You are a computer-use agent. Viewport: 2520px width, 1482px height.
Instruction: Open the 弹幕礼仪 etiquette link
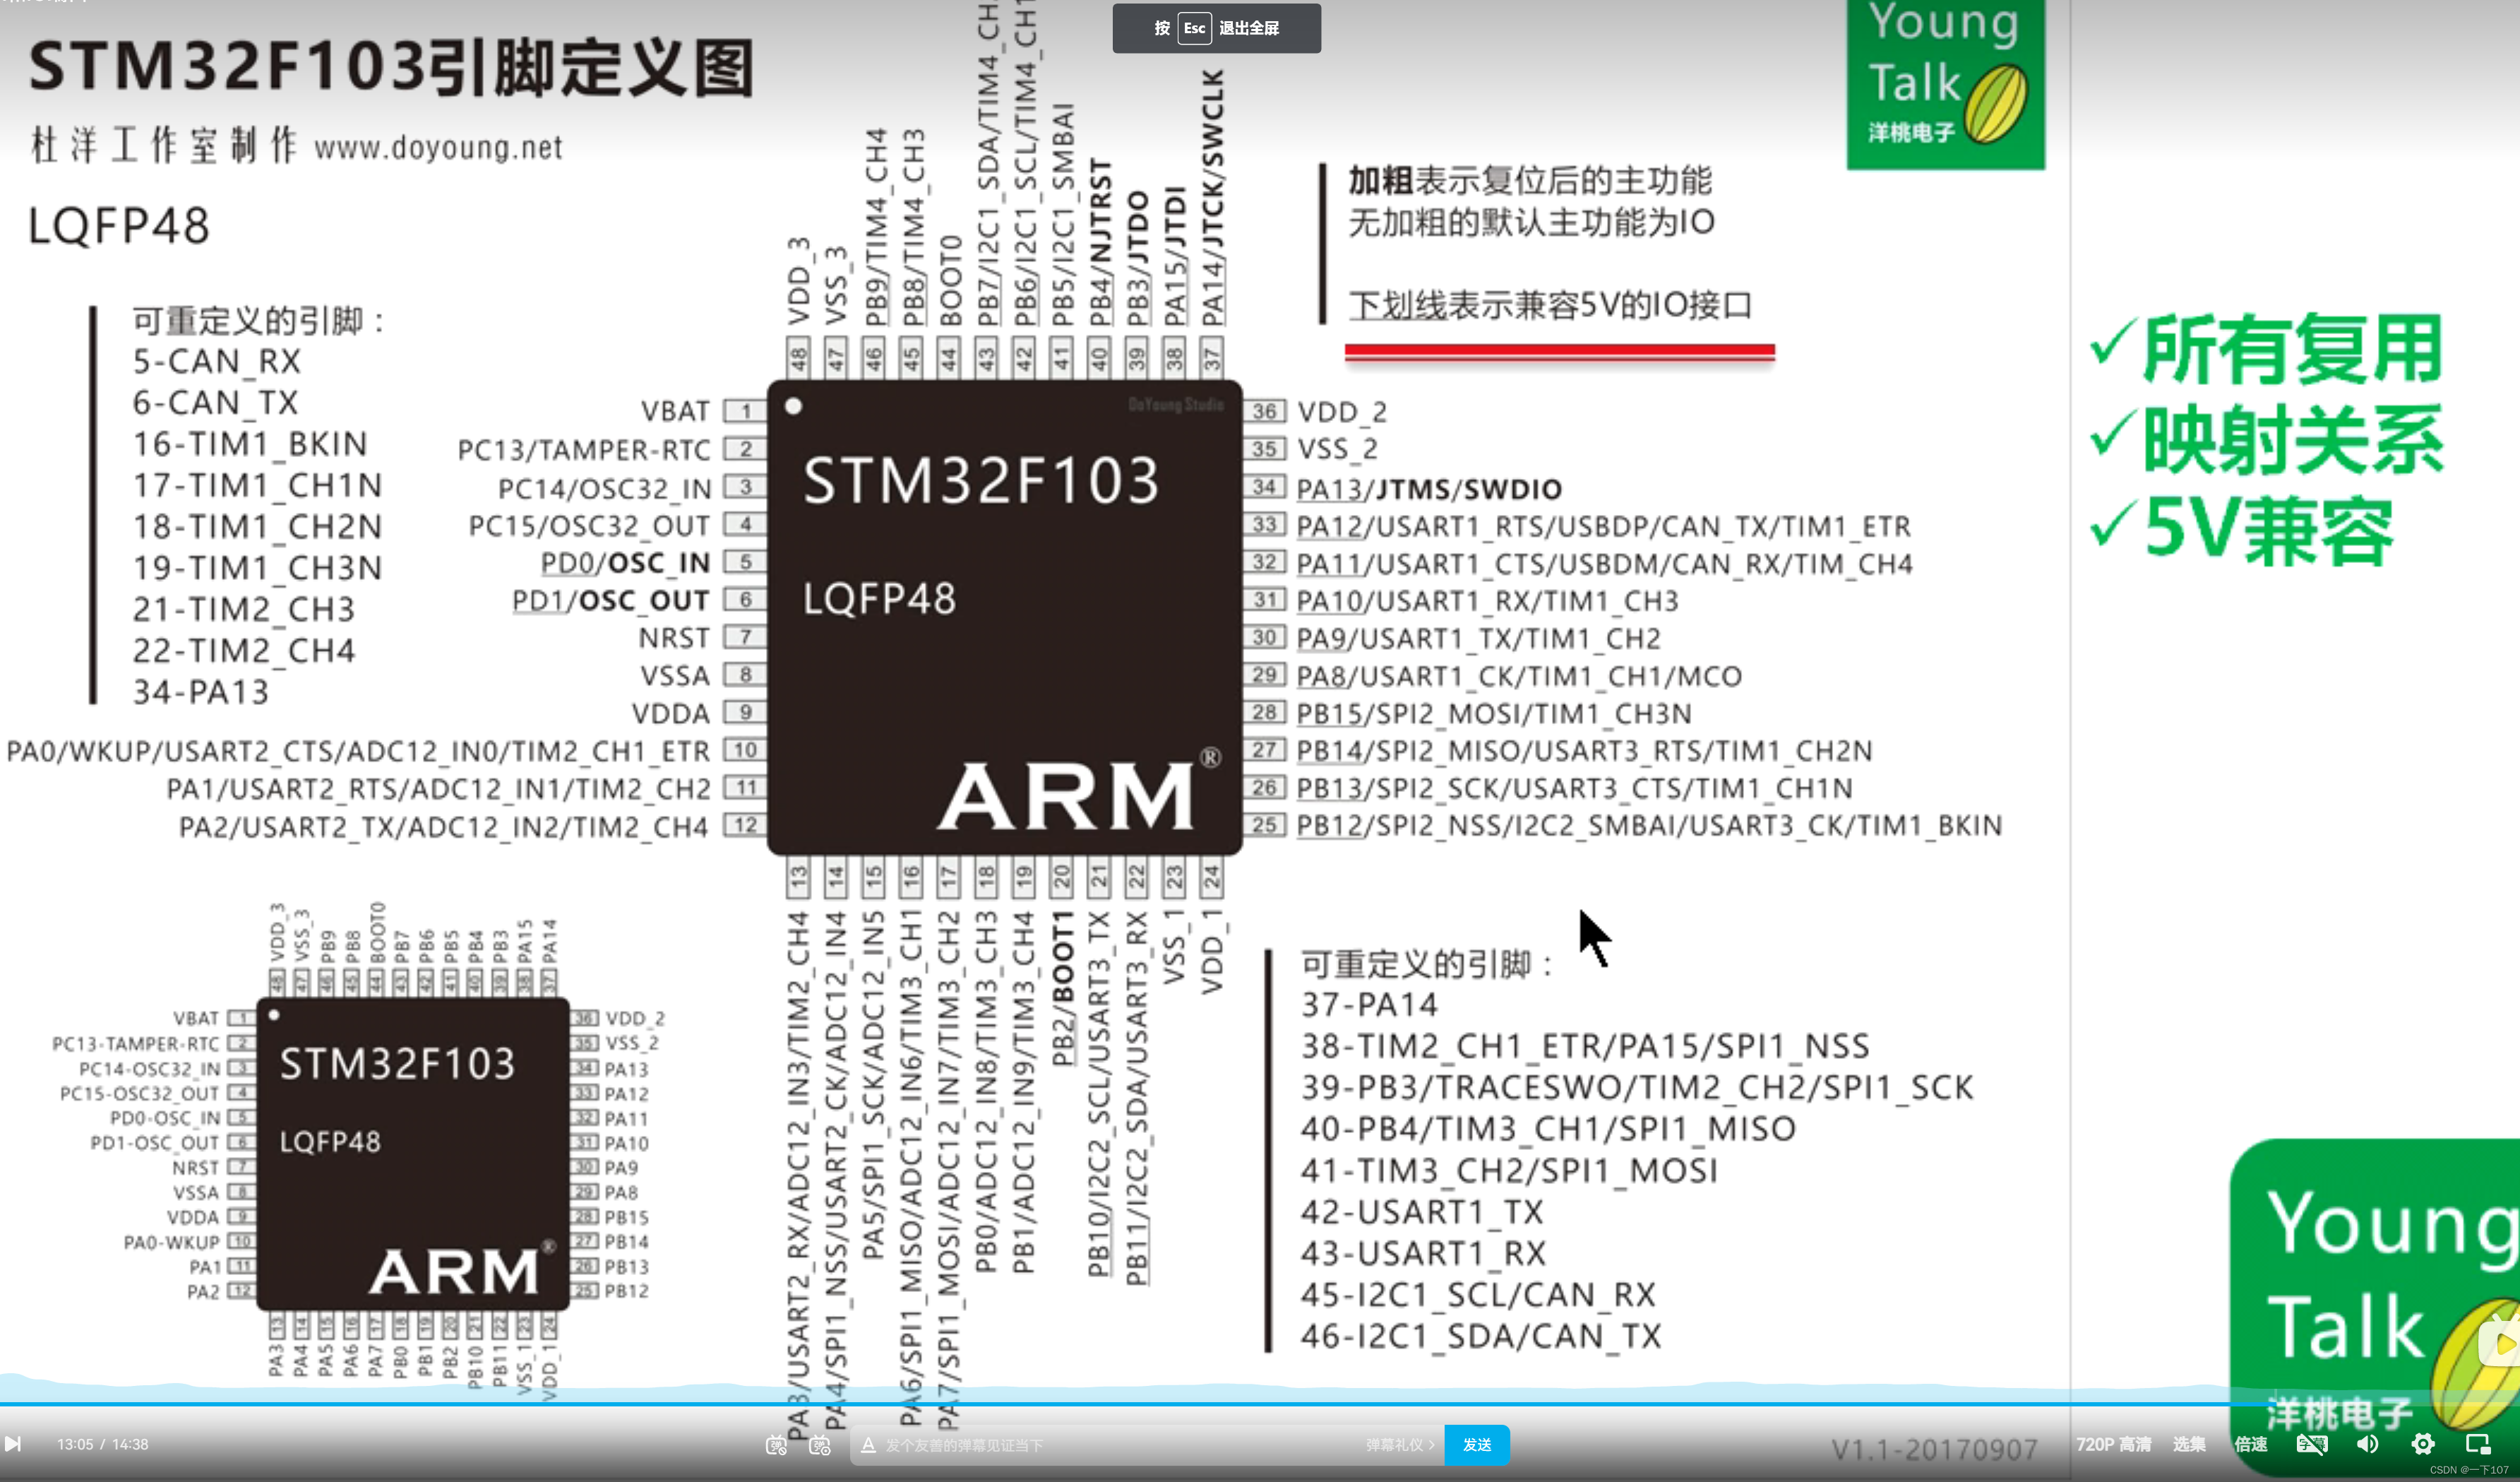1400,1445
